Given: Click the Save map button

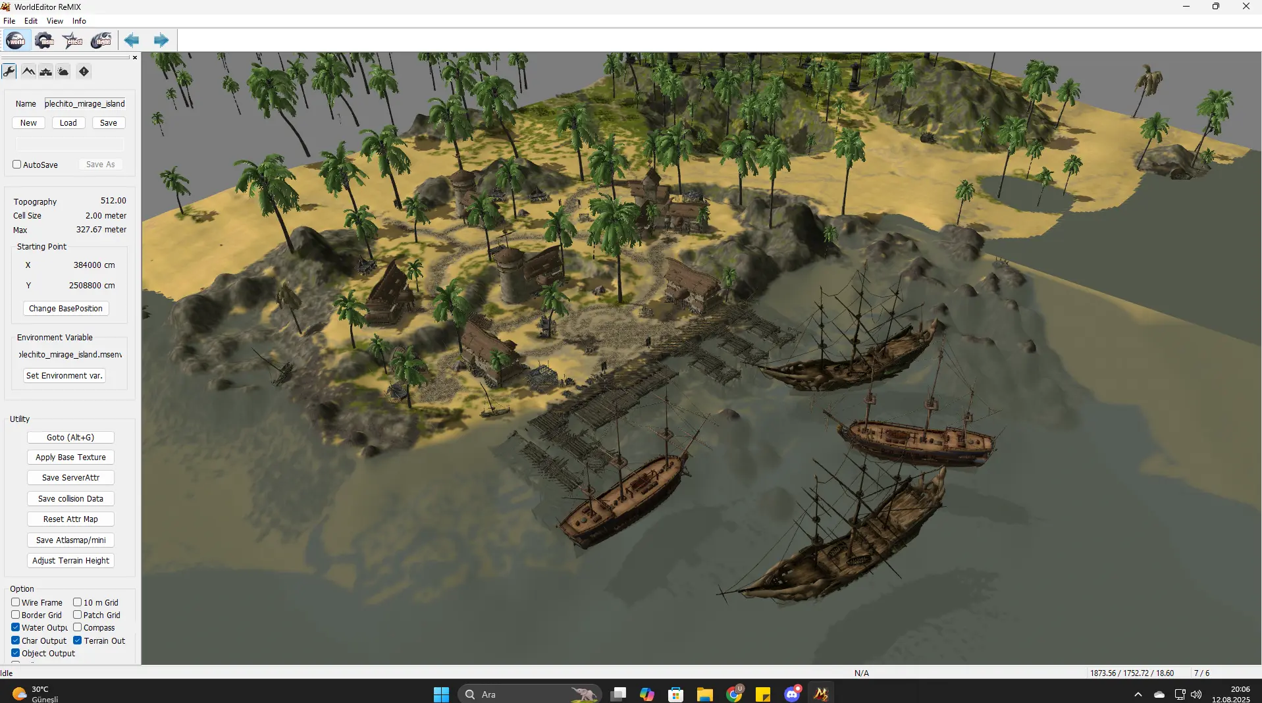Looking at the screenshot, I should coord(109,123).
